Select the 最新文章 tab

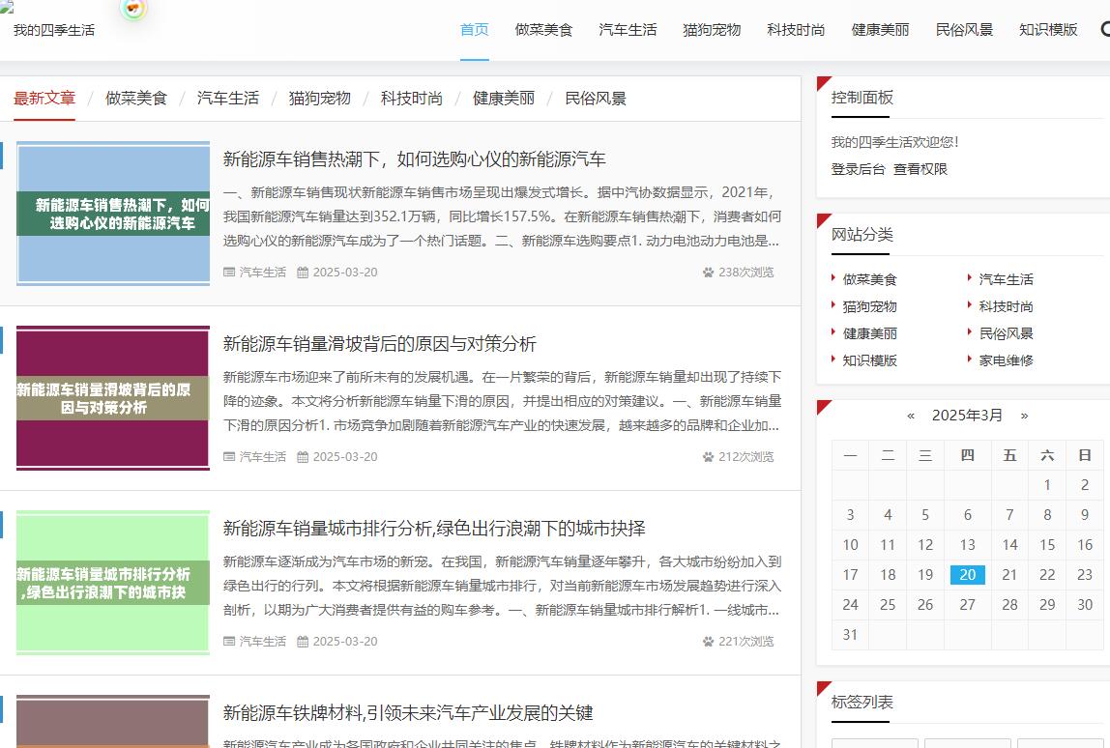(44, 99)
